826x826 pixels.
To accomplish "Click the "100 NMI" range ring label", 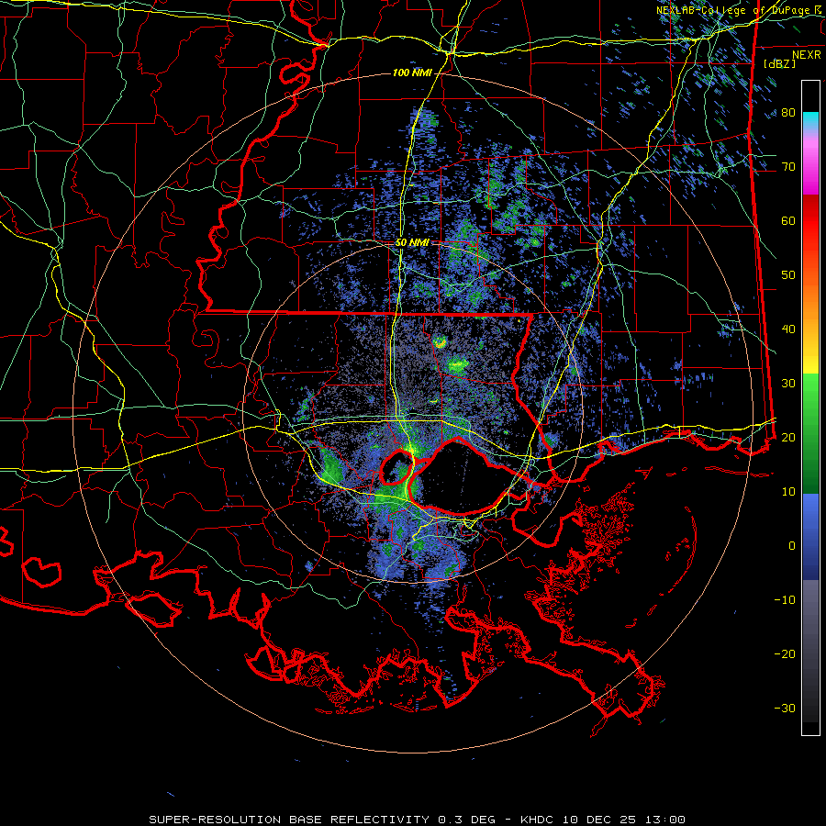I will click(x=412, y=73).
